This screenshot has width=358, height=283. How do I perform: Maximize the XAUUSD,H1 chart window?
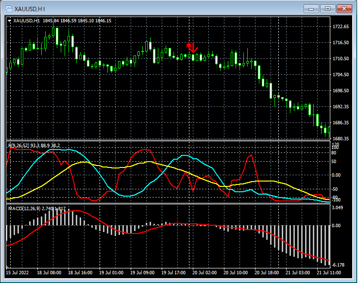pos(327,9)
